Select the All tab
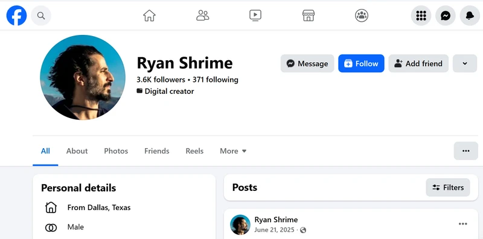Viewport: 483px width, 239px height. [45, 151]
